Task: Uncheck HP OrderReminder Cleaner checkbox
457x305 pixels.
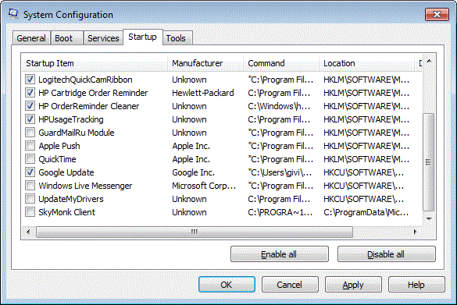Action: pos(30,106)
